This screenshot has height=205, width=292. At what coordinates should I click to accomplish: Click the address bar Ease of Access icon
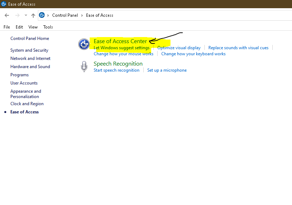pyautogui.click(x=42, y=15)
